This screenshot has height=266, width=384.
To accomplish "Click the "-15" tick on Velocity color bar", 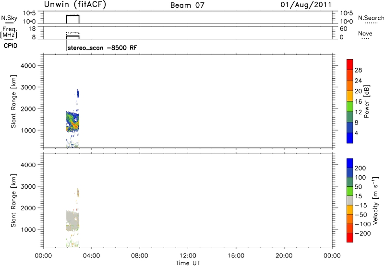I will 361,205.
